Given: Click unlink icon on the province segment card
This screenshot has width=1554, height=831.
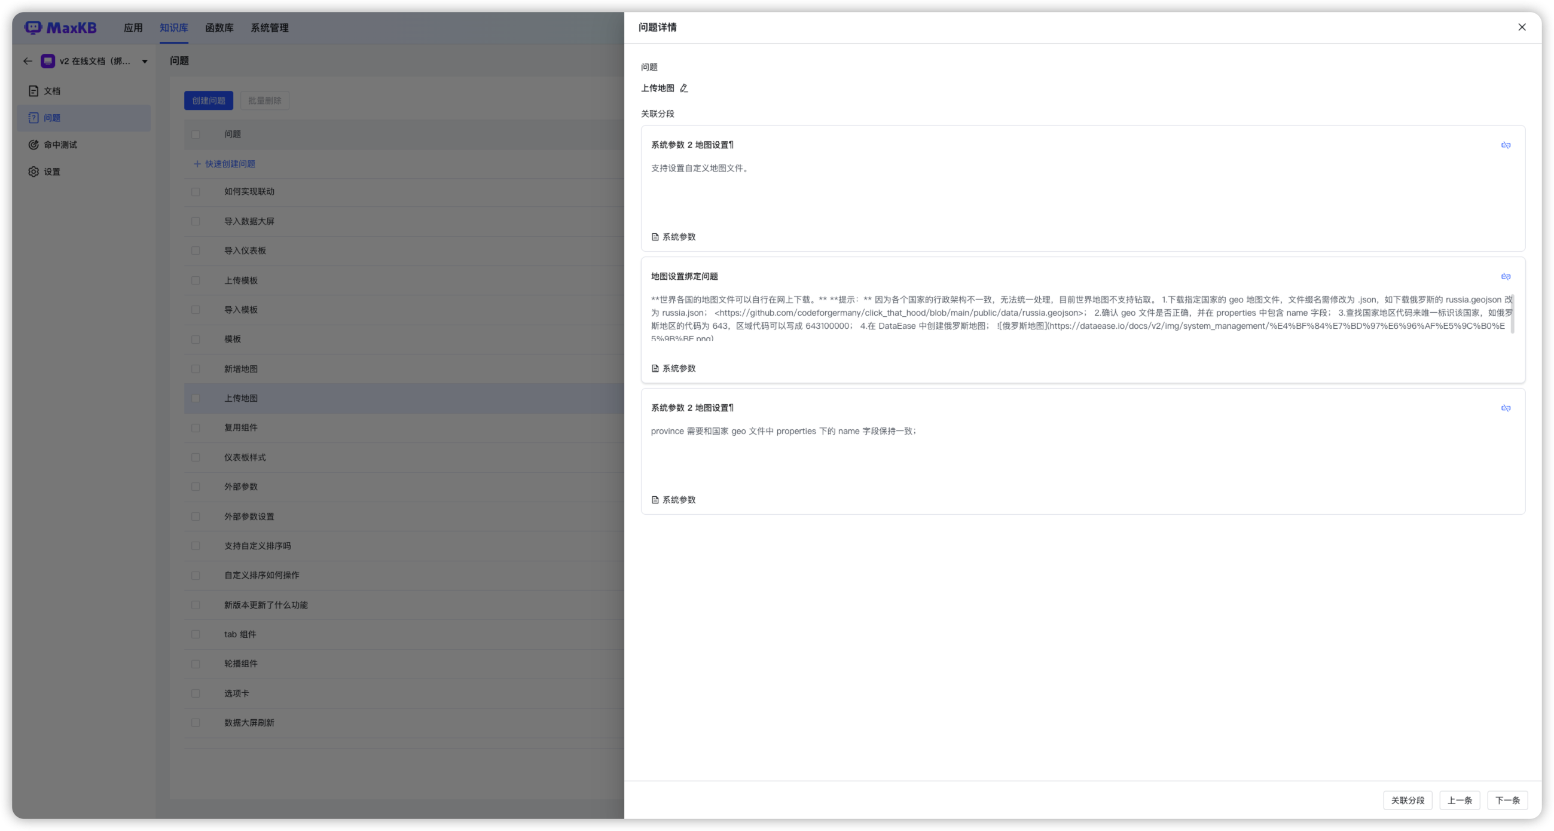Looking at the screenshot, I should coord(1505,408).
